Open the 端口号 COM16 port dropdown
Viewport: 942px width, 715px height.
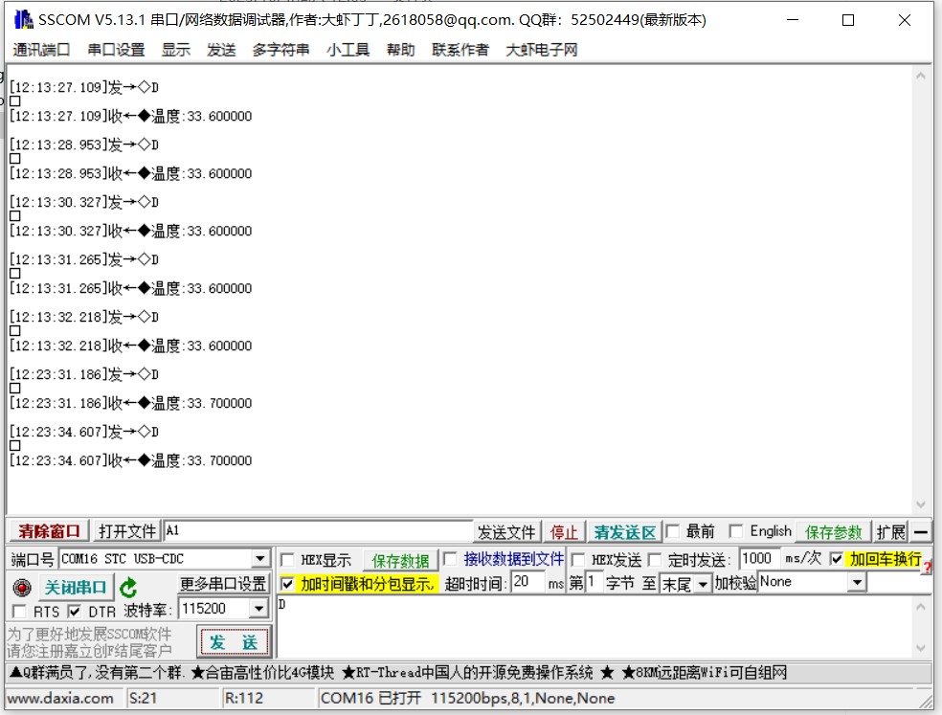[x=260, y=559]
